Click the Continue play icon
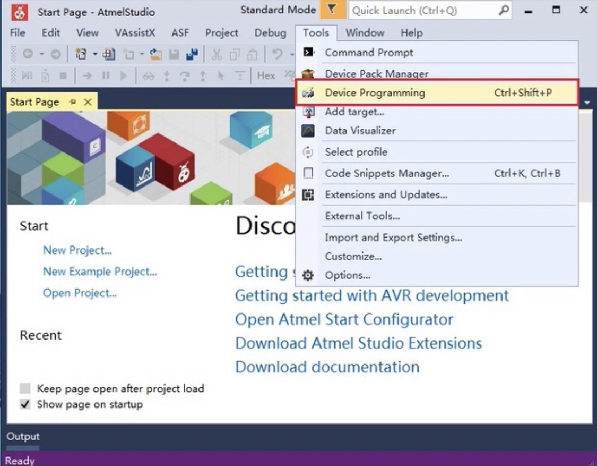 tap(124, 75)
